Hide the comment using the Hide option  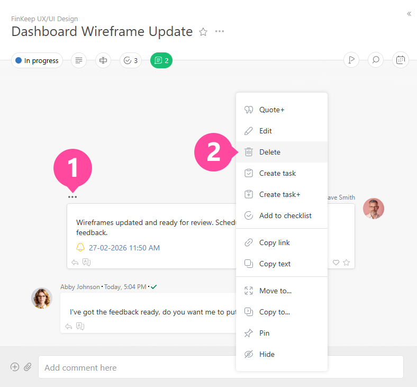pyautogui.click(x=267, y=354)
